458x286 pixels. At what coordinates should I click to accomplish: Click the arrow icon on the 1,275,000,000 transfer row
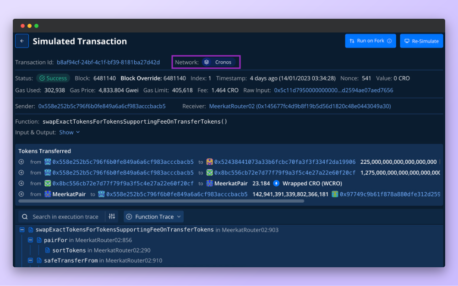pos(22,173)
